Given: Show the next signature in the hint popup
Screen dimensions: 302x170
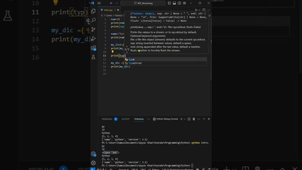Looking at the screenshot, I should tap(127, 52).
